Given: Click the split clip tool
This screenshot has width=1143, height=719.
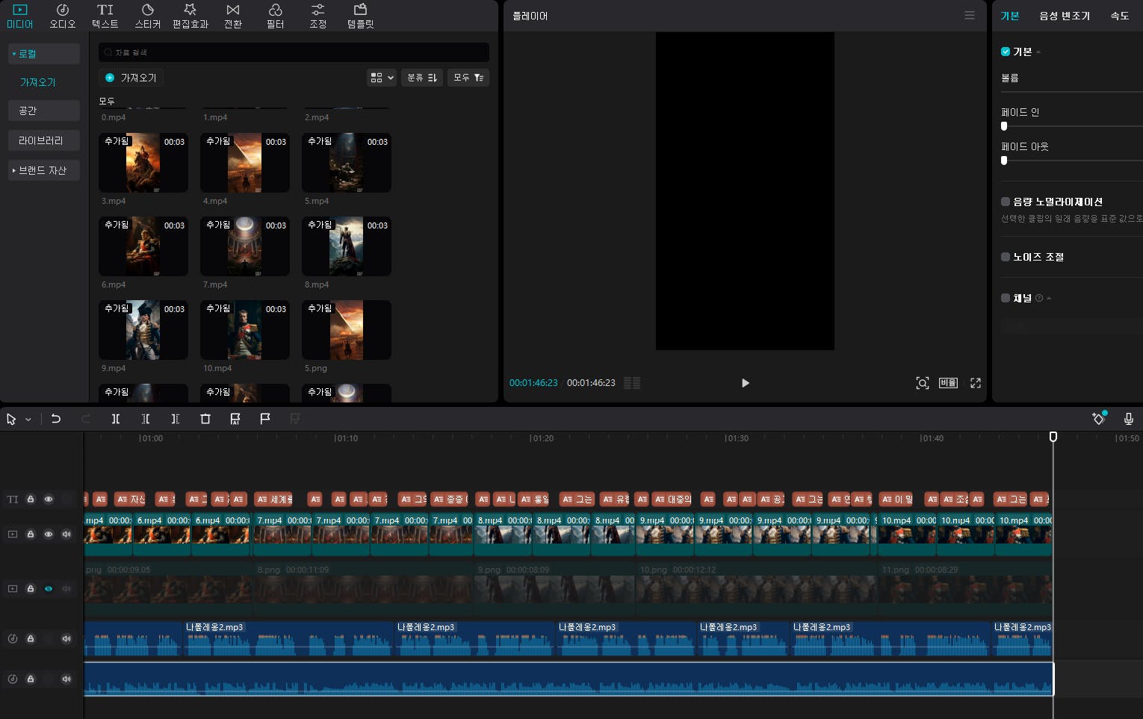Looking at the screenshot, I should click(x=116, y=419).
